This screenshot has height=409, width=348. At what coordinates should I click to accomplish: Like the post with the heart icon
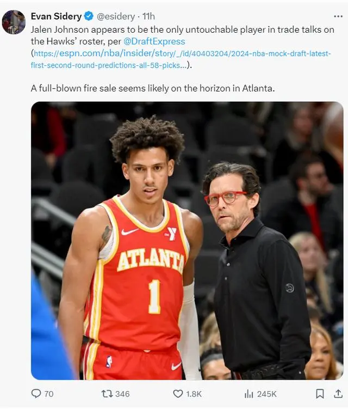tap(178, 394)
